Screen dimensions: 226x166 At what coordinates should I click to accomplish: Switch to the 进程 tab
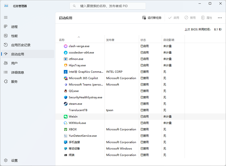coord(28,27)
